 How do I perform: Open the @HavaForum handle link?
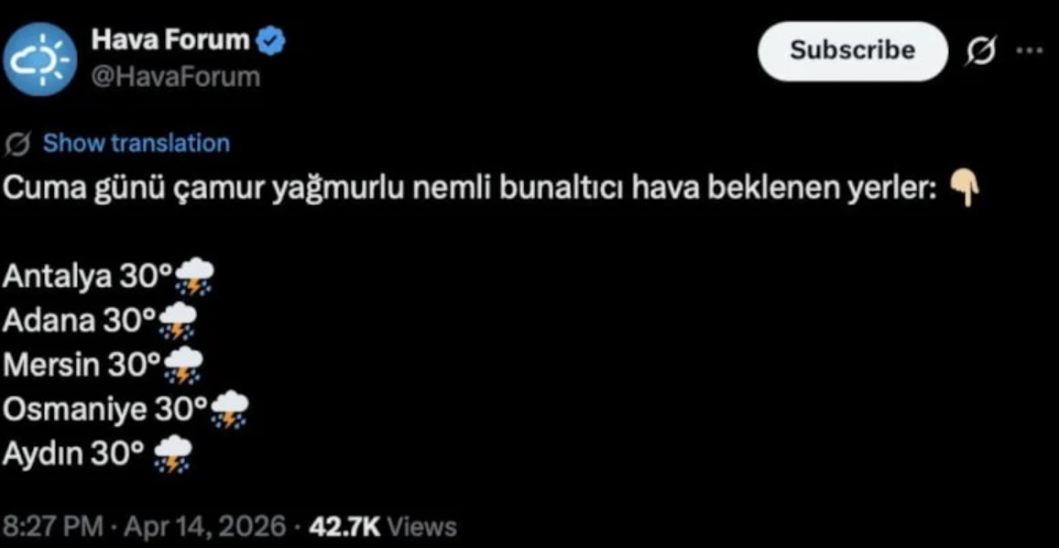176,77
